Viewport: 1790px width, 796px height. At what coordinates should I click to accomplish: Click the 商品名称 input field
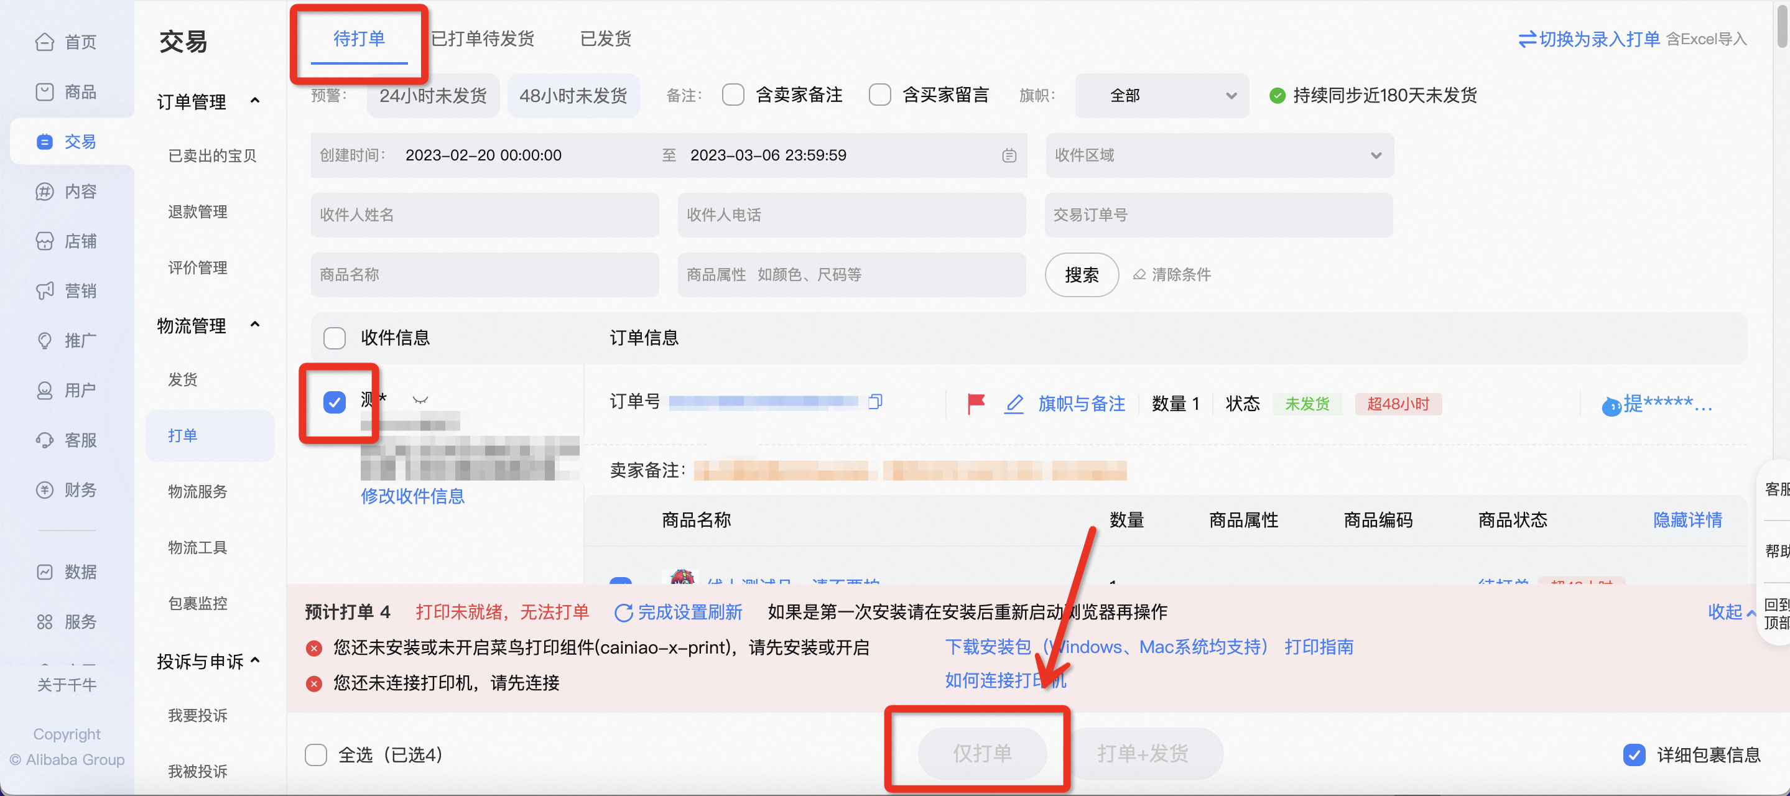[x=485, y=275]
